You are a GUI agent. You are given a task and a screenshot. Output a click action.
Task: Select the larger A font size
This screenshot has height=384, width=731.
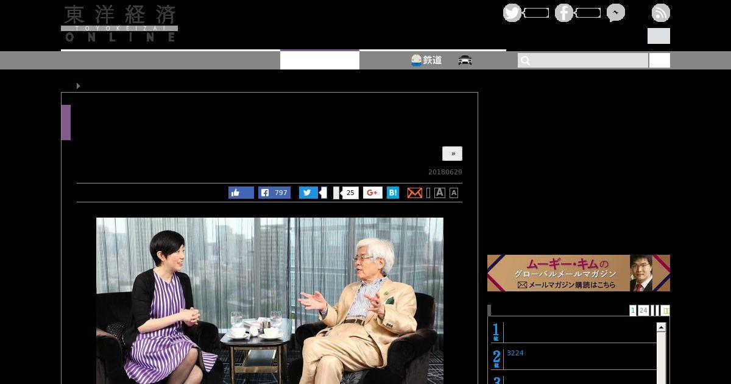(x=440, y=193)
